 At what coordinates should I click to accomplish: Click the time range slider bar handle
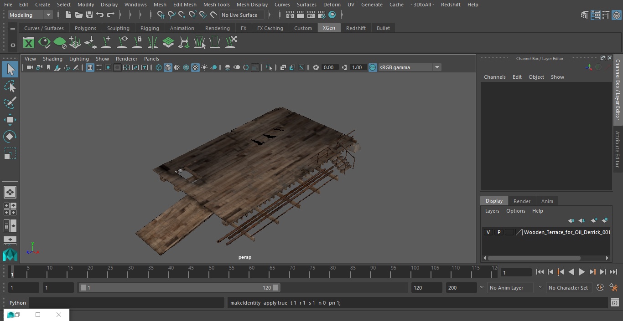click(179, 288)
